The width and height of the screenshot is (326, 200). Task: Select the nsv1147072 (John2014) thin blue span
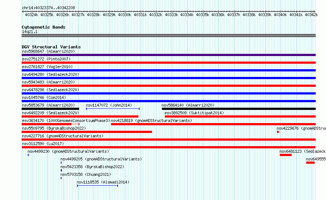[113, 109]
